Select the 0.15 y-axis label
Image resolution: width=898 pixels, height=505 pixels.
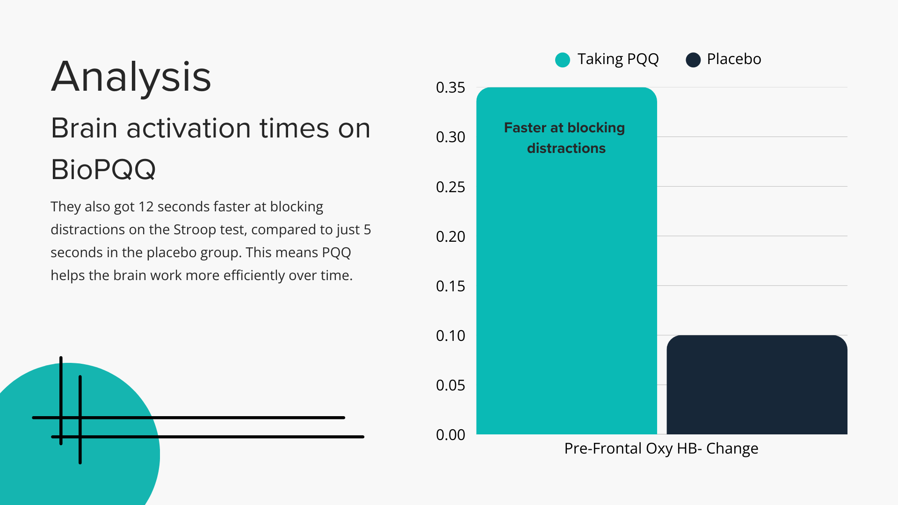450,286
